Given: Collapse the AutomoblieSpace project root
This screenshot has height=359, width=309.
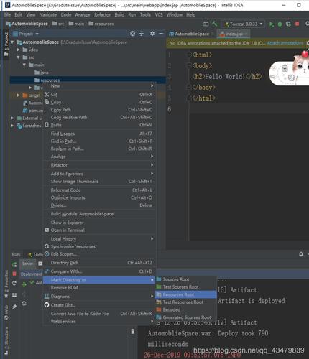Looking at the screenshot, I should click(x=12, y=42).
